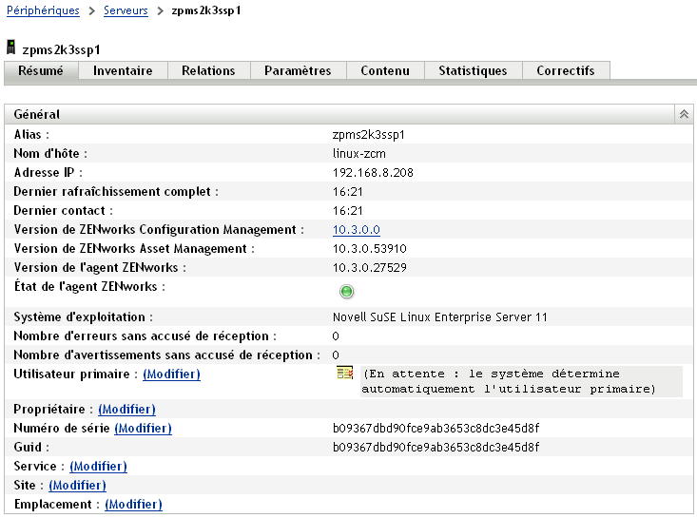Modify the Utilisateur primaire field
The image size is (697, 518).
pyautogui.click(x=171, y=374)
